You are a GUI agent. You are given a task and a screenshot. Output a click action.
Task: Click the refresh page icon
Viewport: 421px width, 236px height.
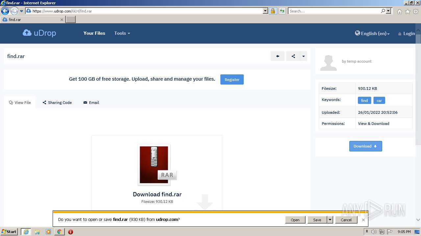click(x=282, y=11)
